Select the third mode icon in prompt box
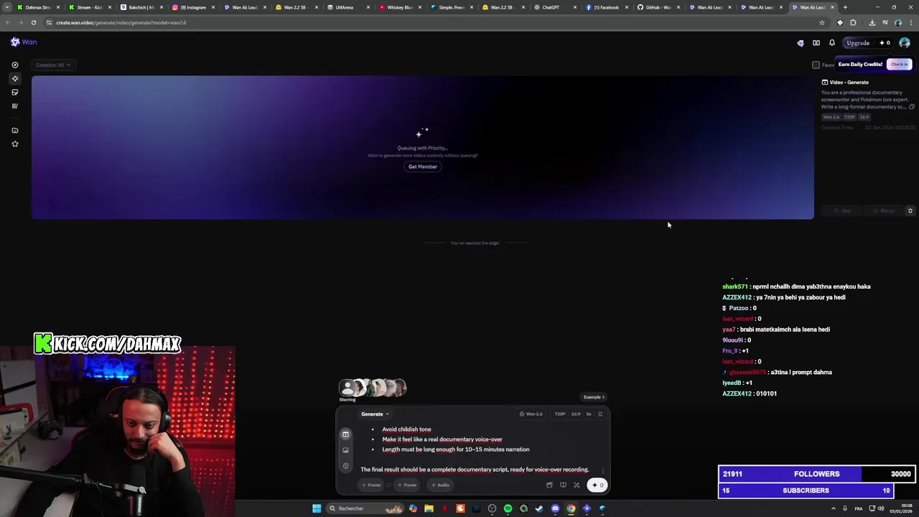919x517 pixels. (x=345, y=466)
